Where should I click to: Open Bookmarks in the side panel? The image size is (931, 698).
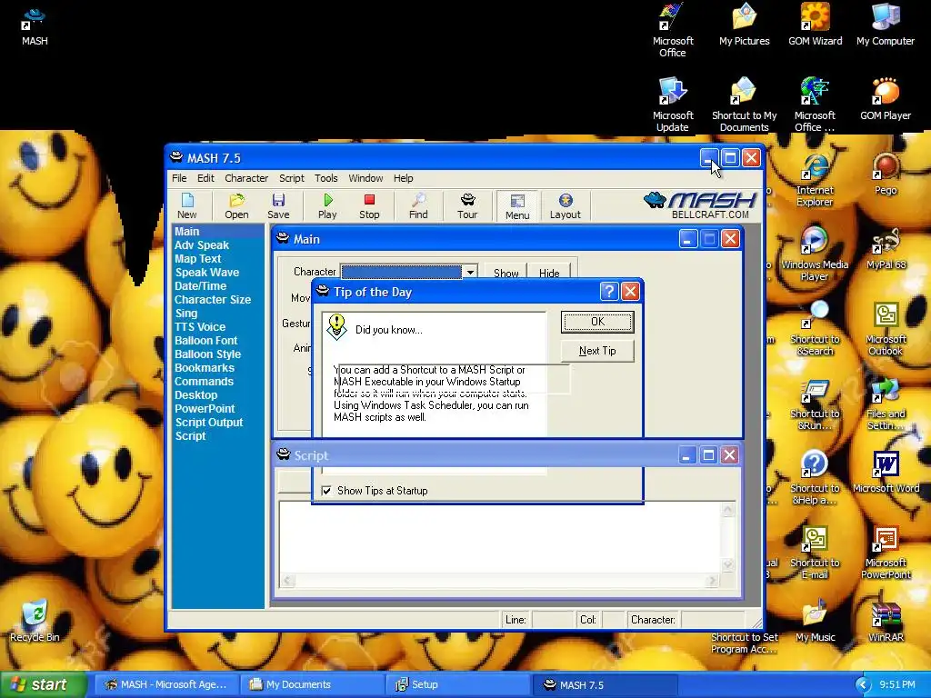(205, 368)
